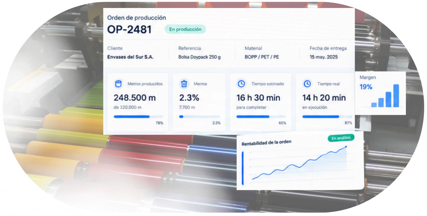This screenshot has width=427, height=216.
Task: Click the reference Bolsa Doypack 250 g
Action: point(200,57)
